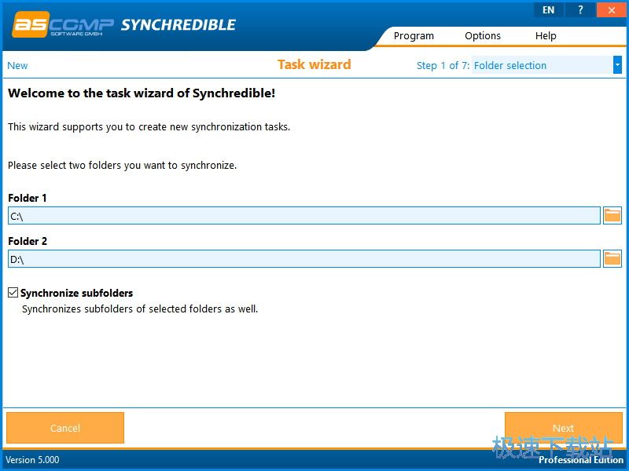Viewport: 629px width, 471px height.
Task: Click the Synchredible title branding
Action: click(x=179, y=24)
